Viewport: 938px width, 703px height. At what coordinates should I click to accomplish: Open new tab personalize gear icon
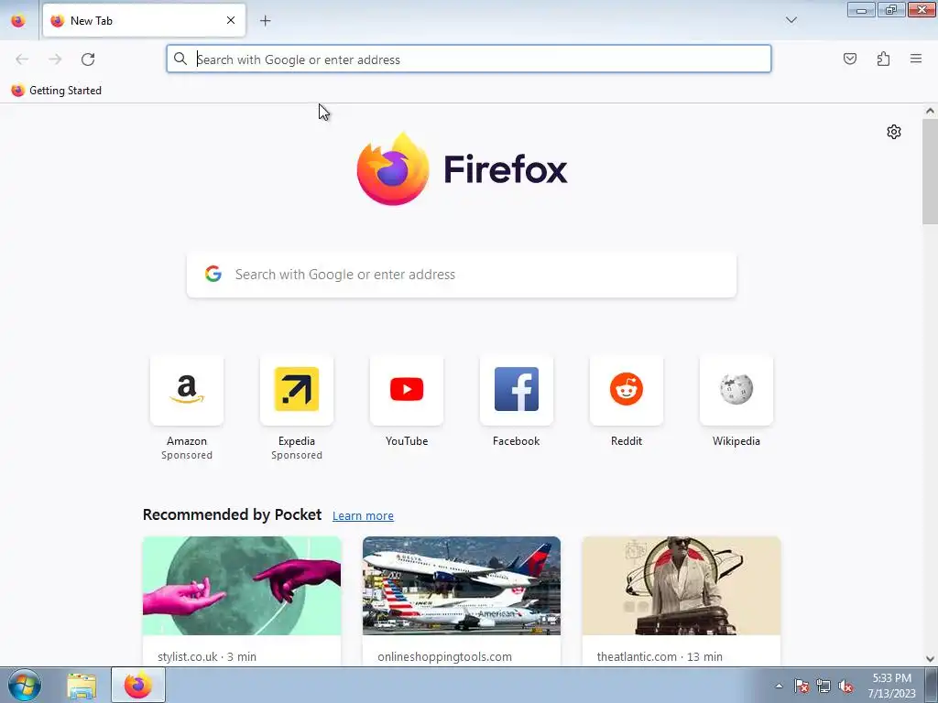point(894,132)
